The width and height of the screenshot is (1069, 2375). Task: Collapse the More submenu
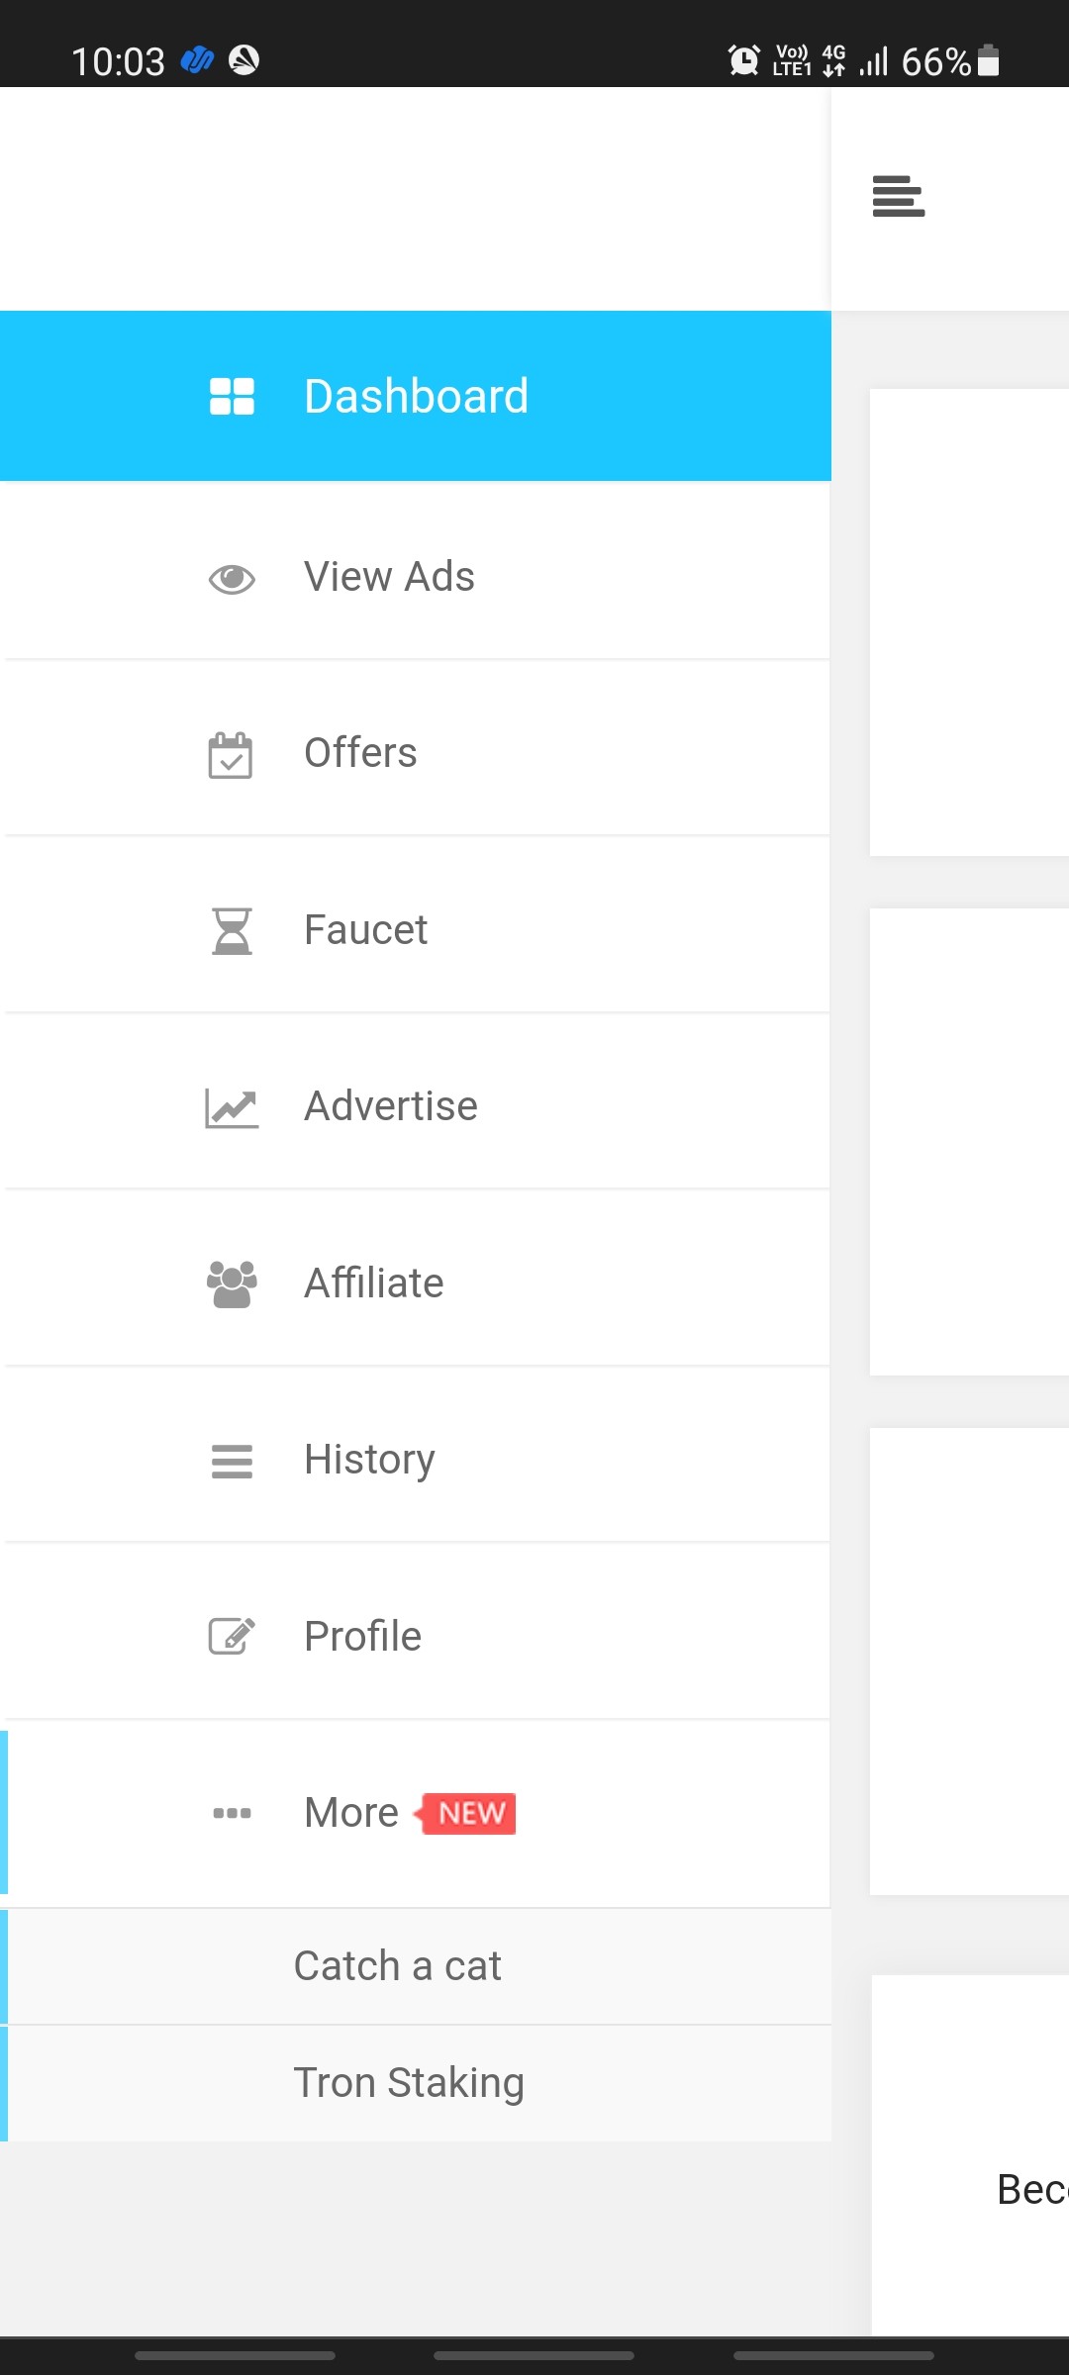418,1814
